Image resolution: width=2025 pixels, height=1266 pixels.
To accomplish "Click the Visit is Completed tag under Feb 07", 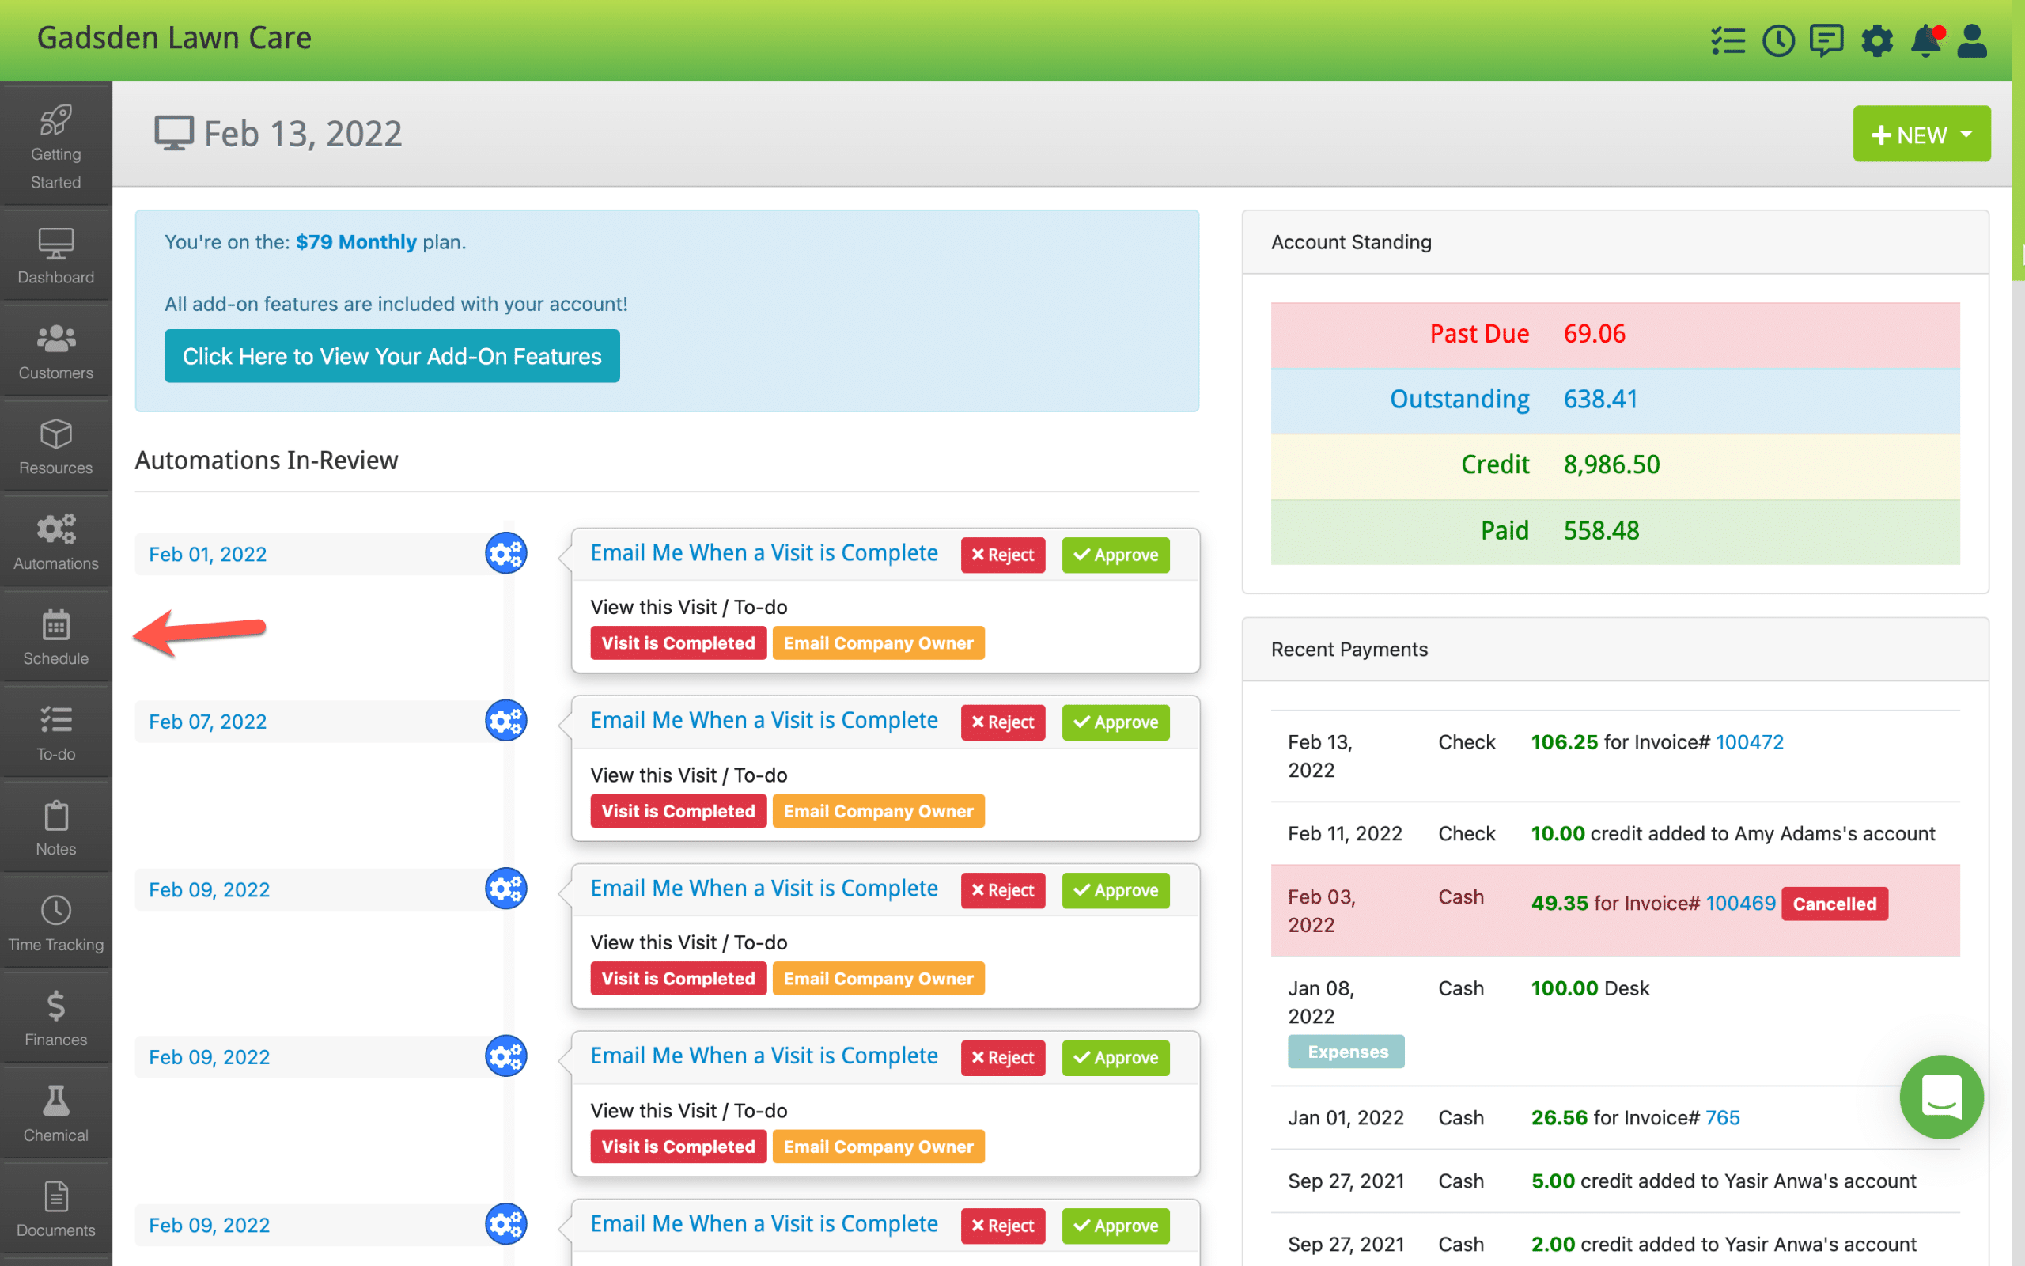I will tap(678, 810).
